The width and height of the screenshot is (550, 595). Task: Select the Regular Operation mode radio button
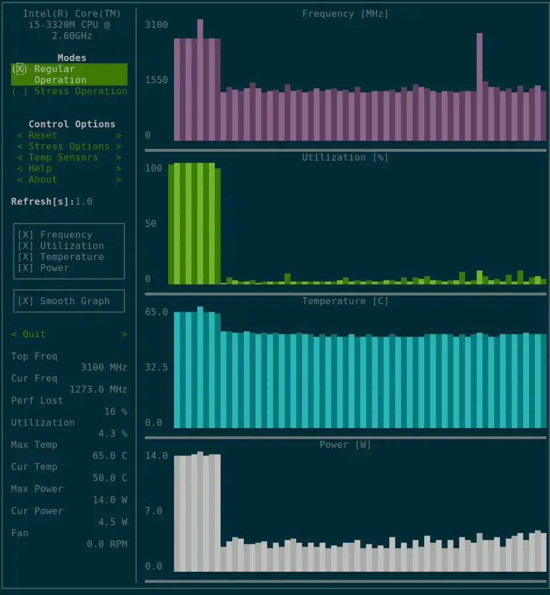coord(69,74)
